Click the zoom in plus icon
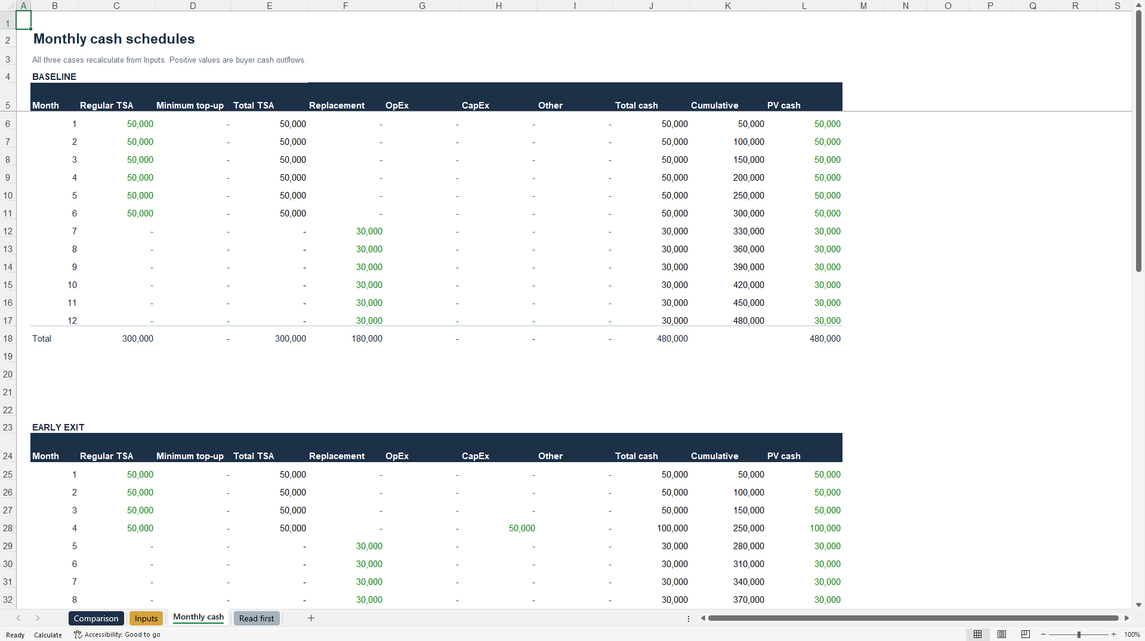This screenshot has height=641, width=1145. coord(1113,634)
